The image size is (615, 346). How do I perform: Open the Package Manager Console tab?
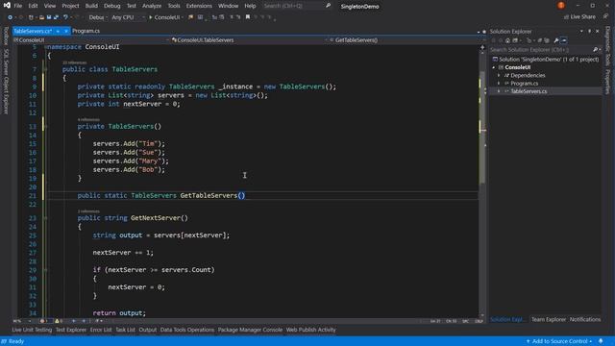pyautogui.click(x=250, y=330)
